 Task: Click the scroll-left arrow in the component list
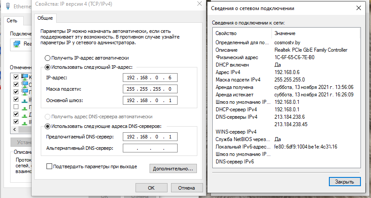(x=14, y=130)
